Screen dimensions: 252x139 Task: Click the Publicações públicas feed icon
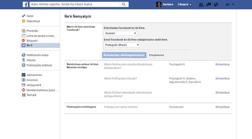[x=24, y=65]
